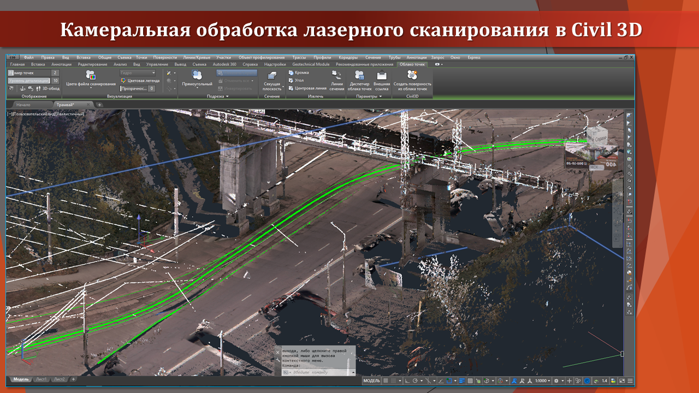Select the Прямоугольный crop tool
Viewport: 699px width, 393px height.
[x=197, y=78]
